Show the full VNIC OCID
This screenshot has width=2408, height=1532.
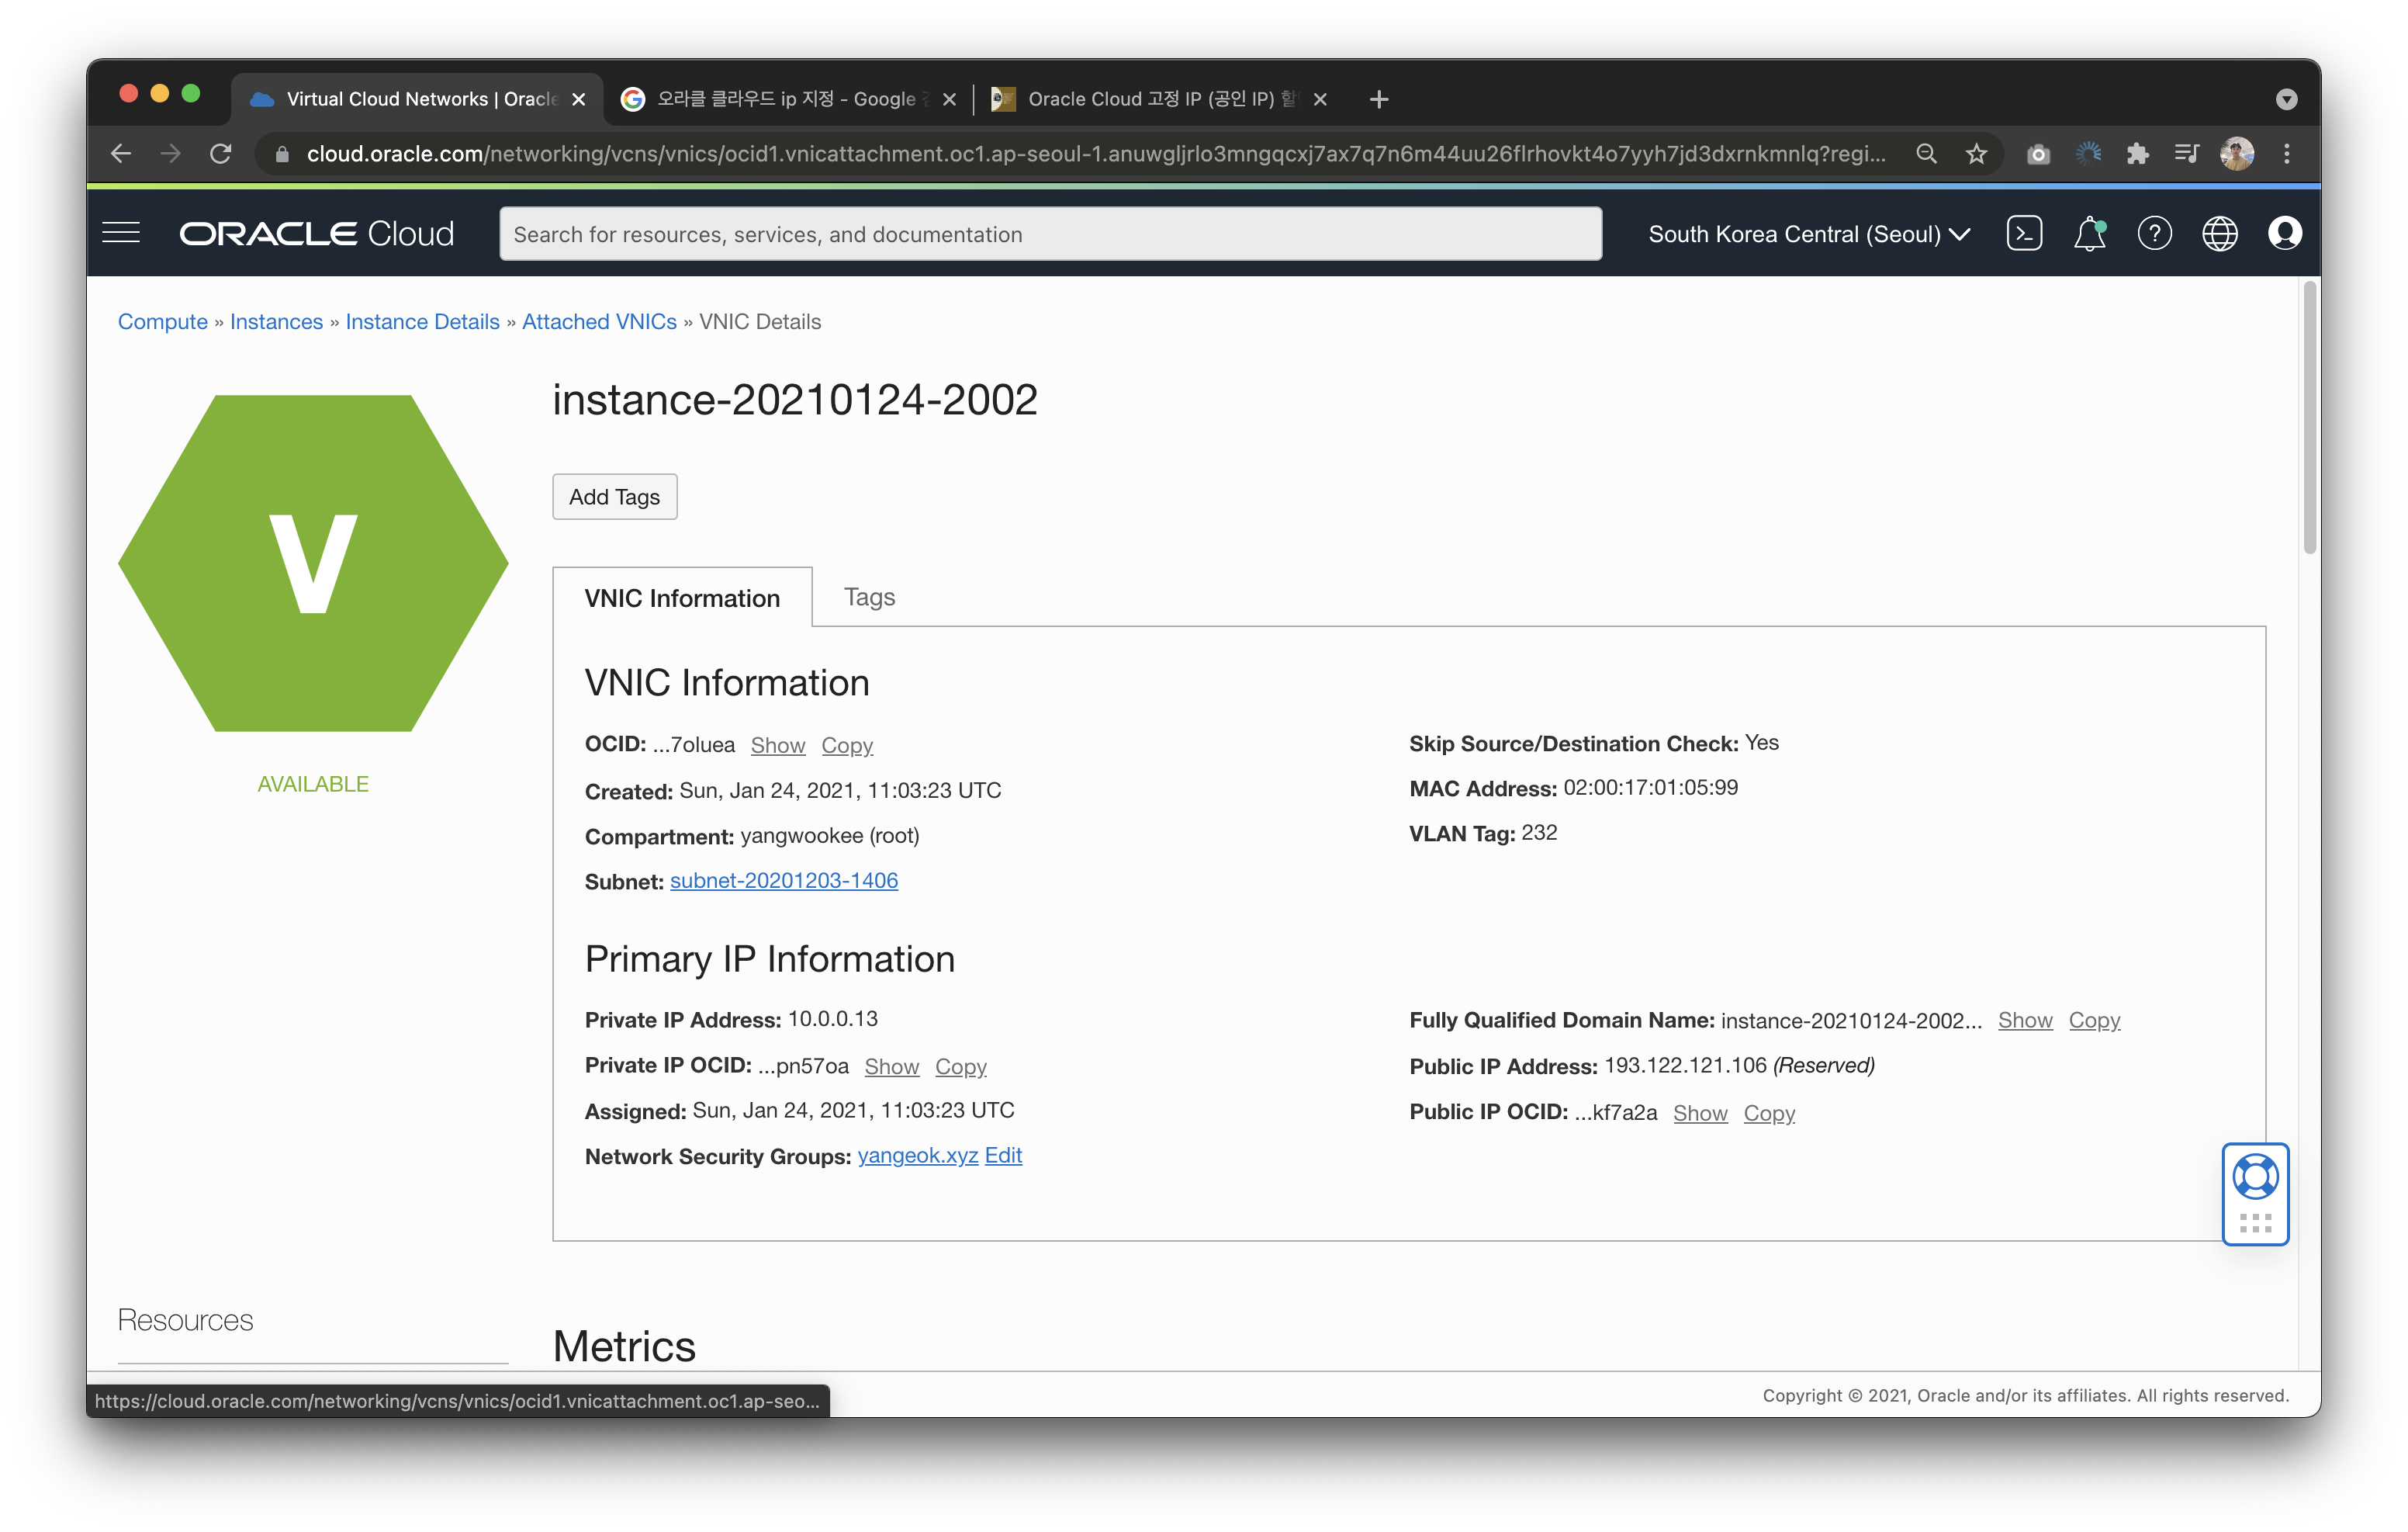click(777, 746)
